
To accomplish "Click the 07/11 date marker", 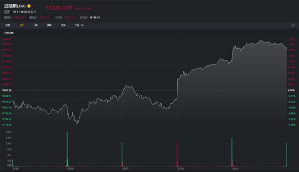I will click(235, 169).
